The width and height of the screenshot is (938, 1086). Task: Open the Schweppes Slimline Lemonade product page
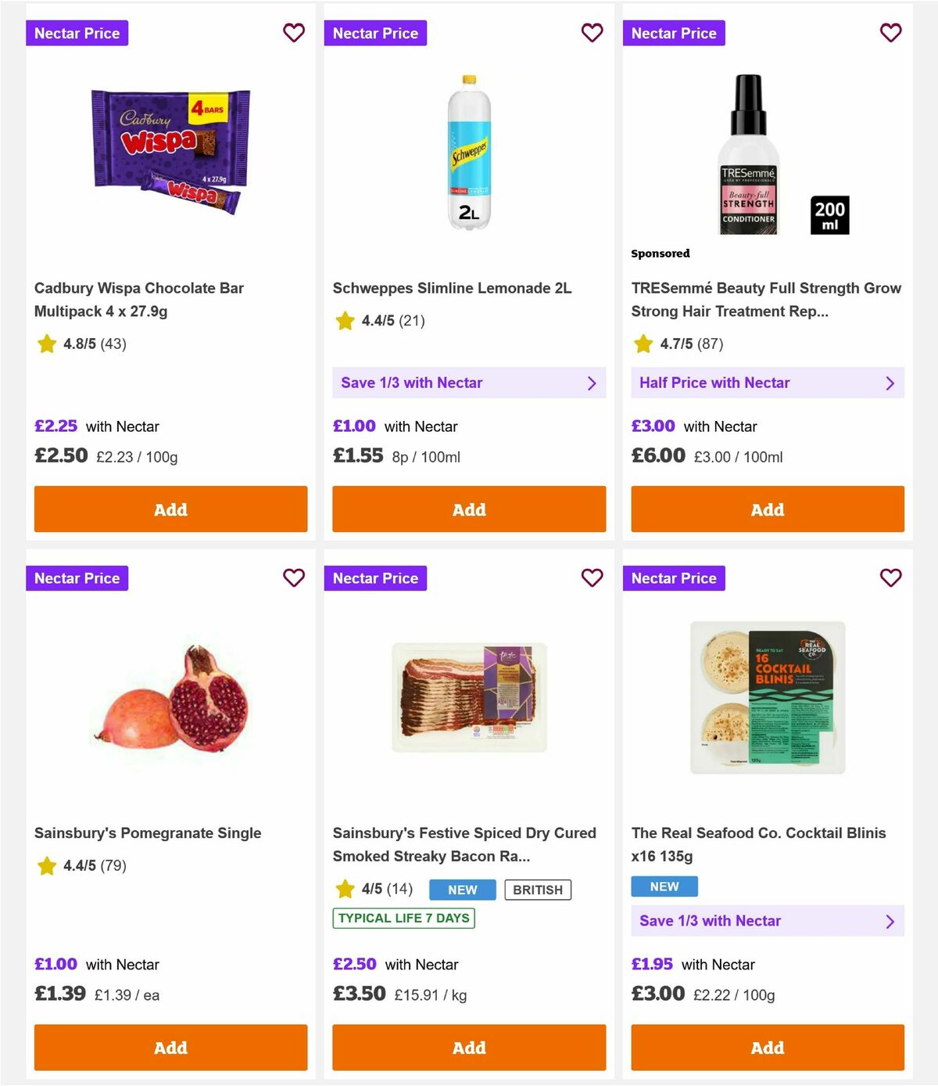point(452,288)
